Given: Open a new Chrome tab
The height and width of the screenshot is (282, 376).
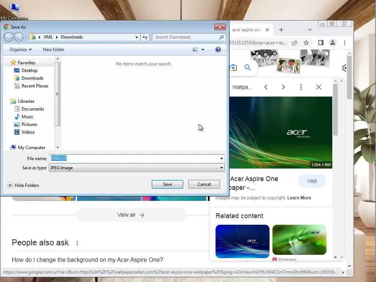Looking at the screenshot, I should 281,30.
